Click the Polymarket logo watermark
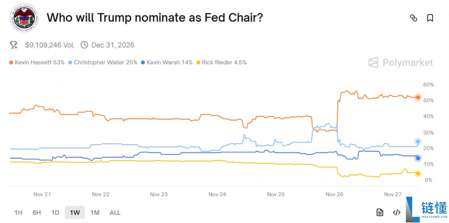This screenshot has height=223, width=449. pos(400,63)
